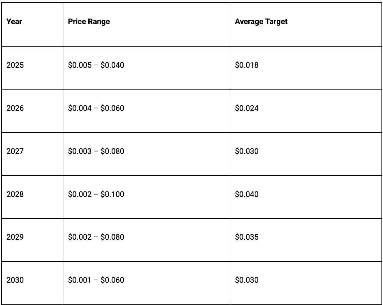Select the $0.018 average target
Viewport: 383px width, 305px height.
click(247, 65)
